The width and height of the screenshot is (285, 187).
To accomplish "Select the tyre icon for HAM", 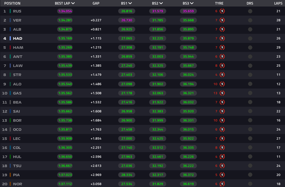I will [222, 48].
